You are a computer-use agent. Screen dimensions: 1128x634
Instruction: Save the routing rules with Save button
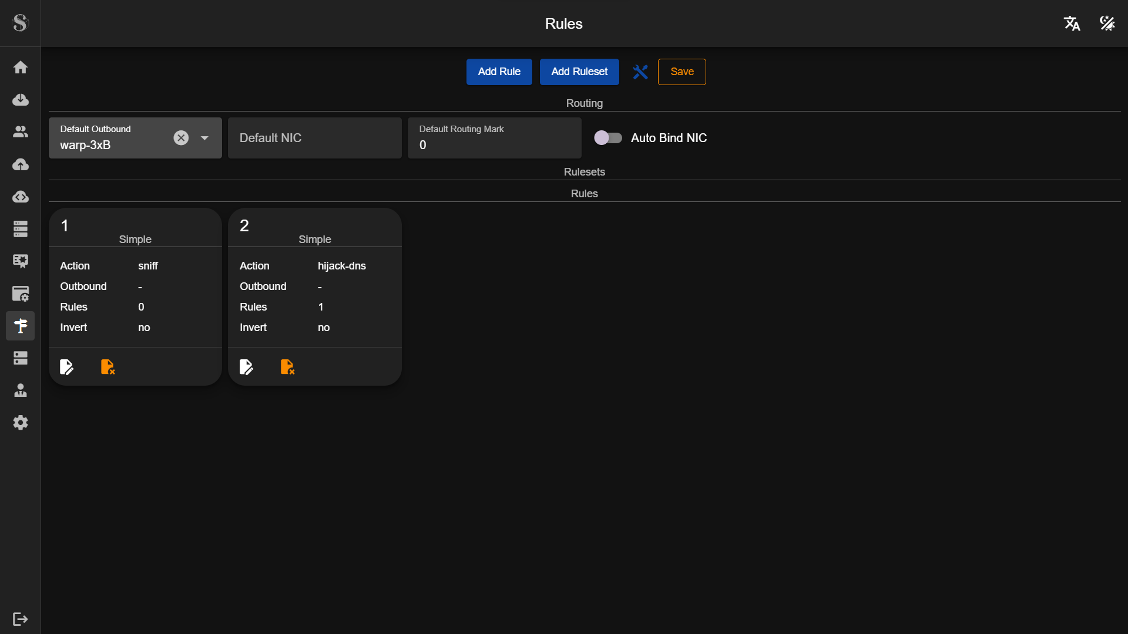click(x=681, y=72)
